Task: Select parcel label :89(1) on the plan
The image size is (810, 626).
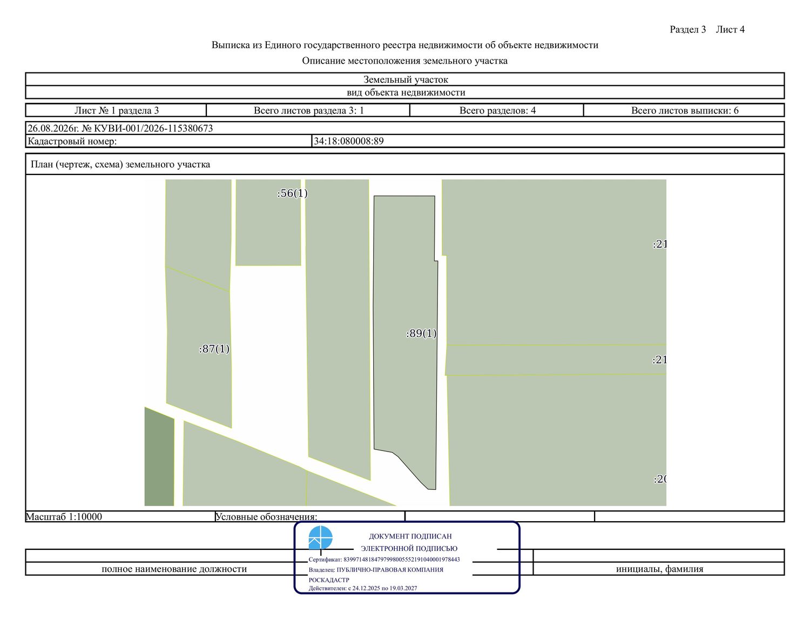Action: click(x=421, y=334)
